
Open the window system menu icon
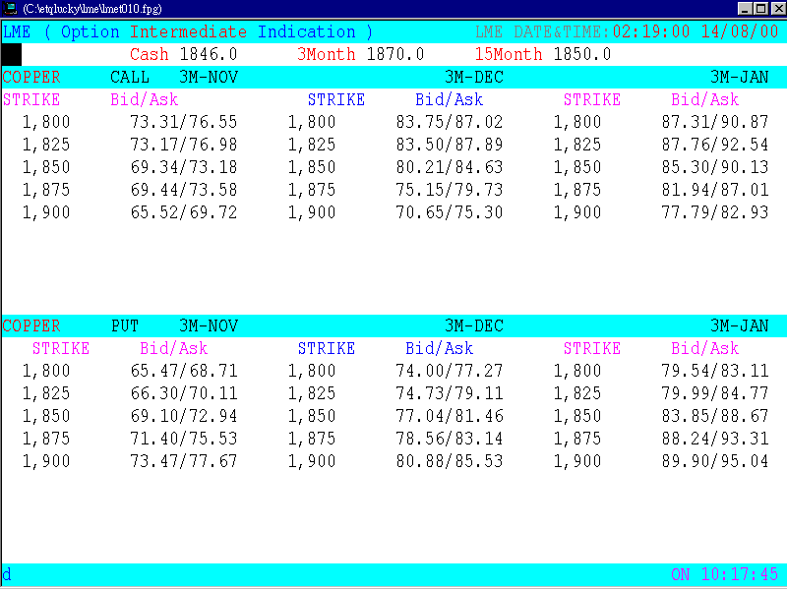10,8
